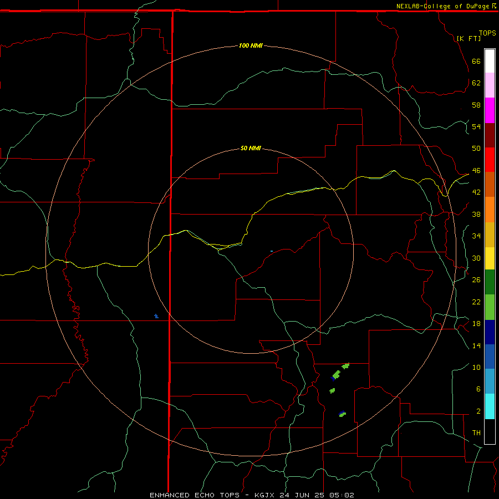Click the ENHANCED ECHO TOPS caption text
Viewport: 499px width, 499px height.
(x=195, y=495)
